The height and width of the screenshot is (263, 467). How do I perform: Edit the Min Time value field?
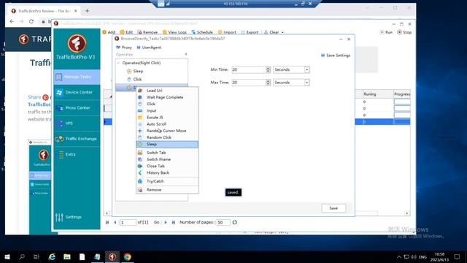pos(248,69)
